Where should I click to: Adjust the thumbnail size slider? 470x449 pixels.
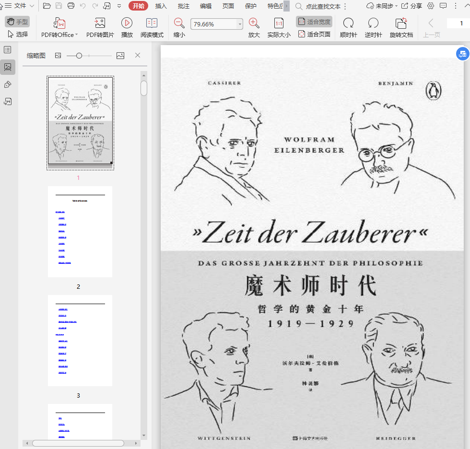coord(79,56)
